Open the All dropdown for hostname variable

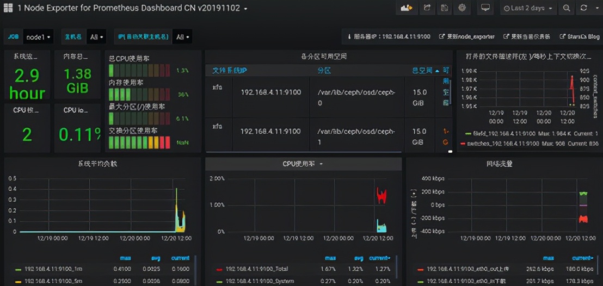96,37
